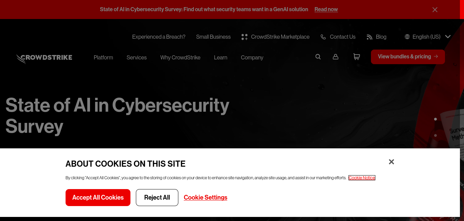
Task: Click the Marketplace dots icon
Action: pos(245,37)
